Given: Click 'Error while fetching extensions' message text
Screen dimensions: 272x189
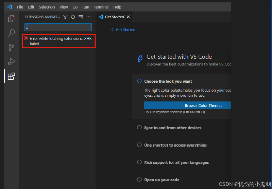Looking at the screenshot, I should click(x=61, y=41).
